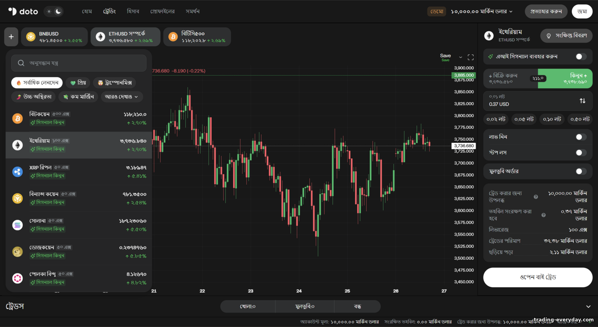Click the open buy trade button
The image size is (598, 327).
tap(538, 277)
